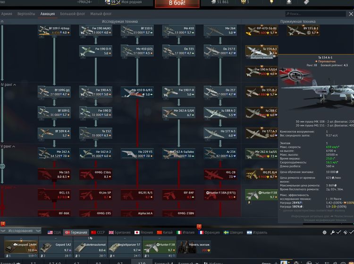Select the premium BV 155 B-1 tile
This screenshot has width=354, height=264.
coord(303,31)
